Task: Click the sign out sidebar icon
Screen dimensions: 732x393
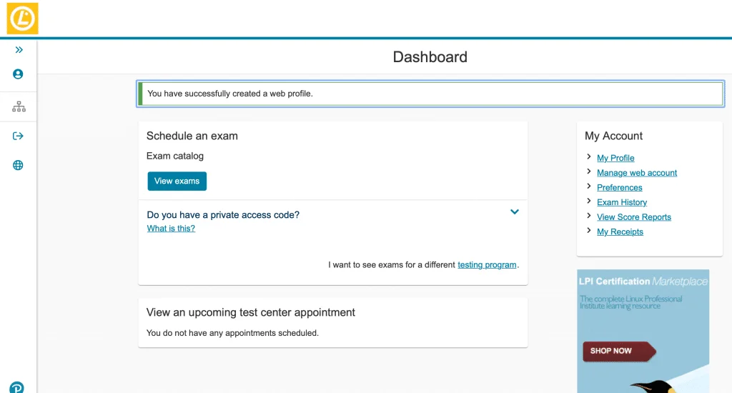Action: click(x=18, y=136)
